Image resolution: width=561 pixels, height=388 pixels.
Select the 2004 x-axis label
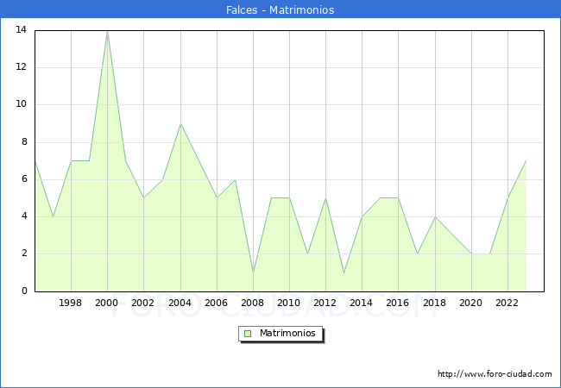[x=180, y=303]
